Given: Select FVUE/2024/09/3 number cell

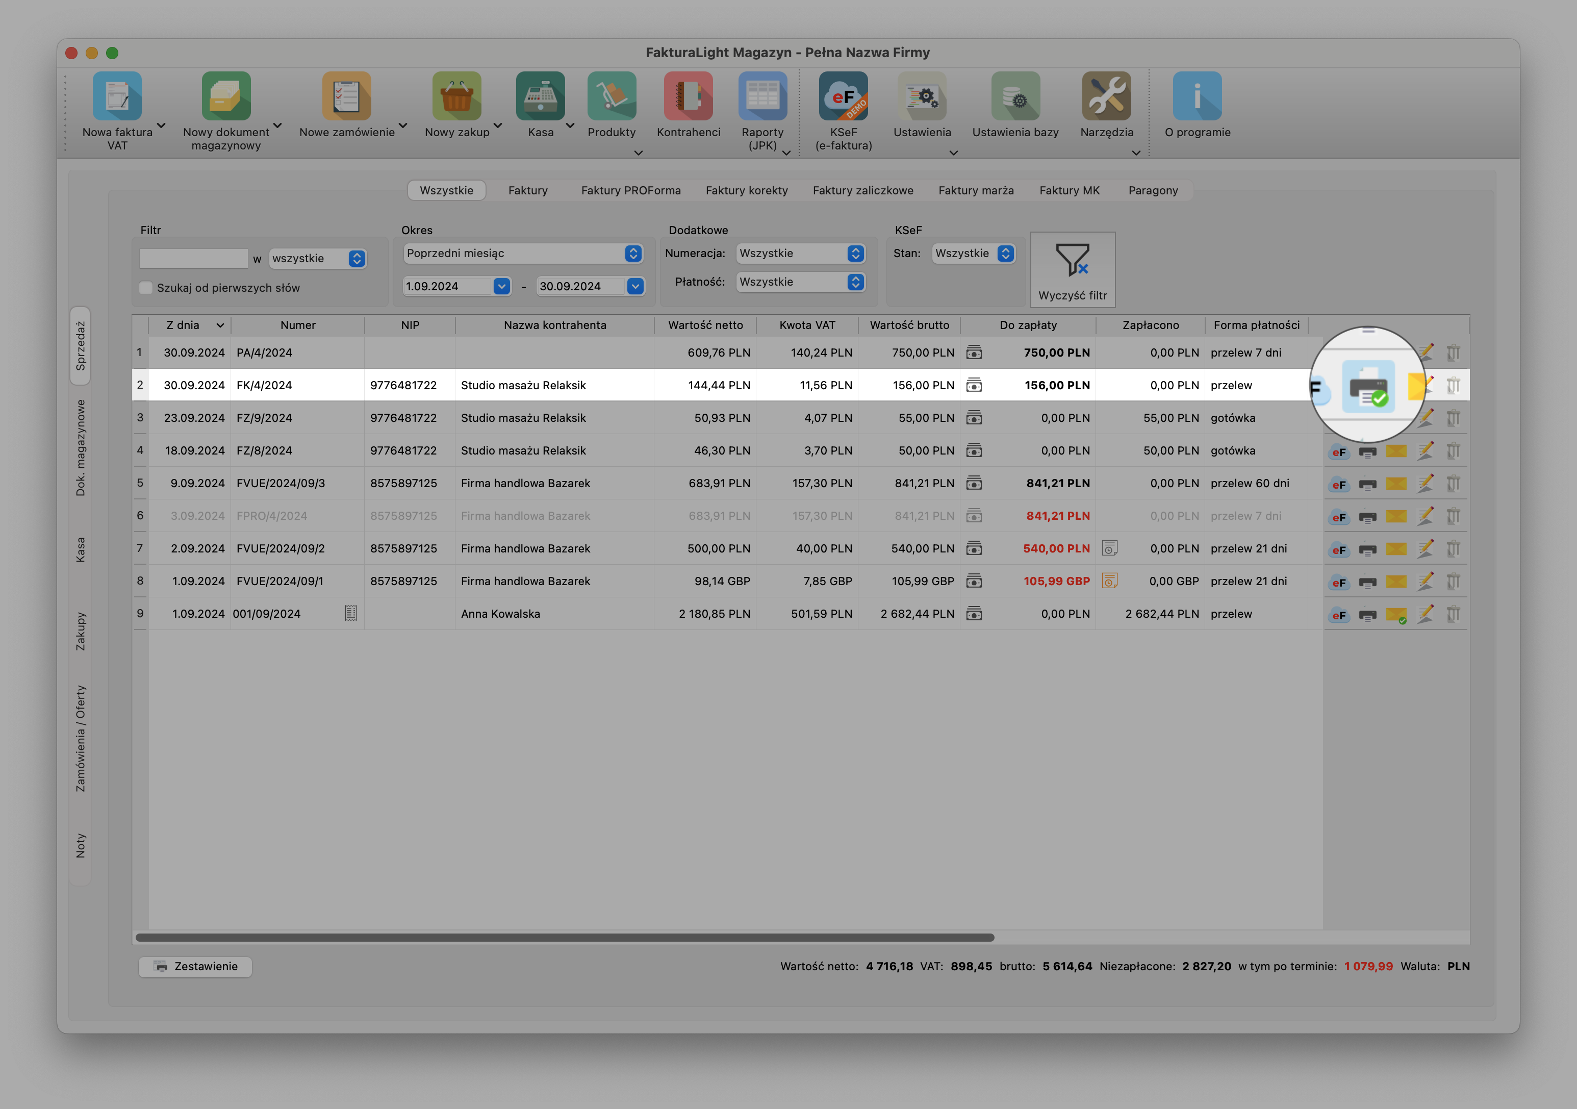Looking at the screenshot, I should click(x=297, y=484).
